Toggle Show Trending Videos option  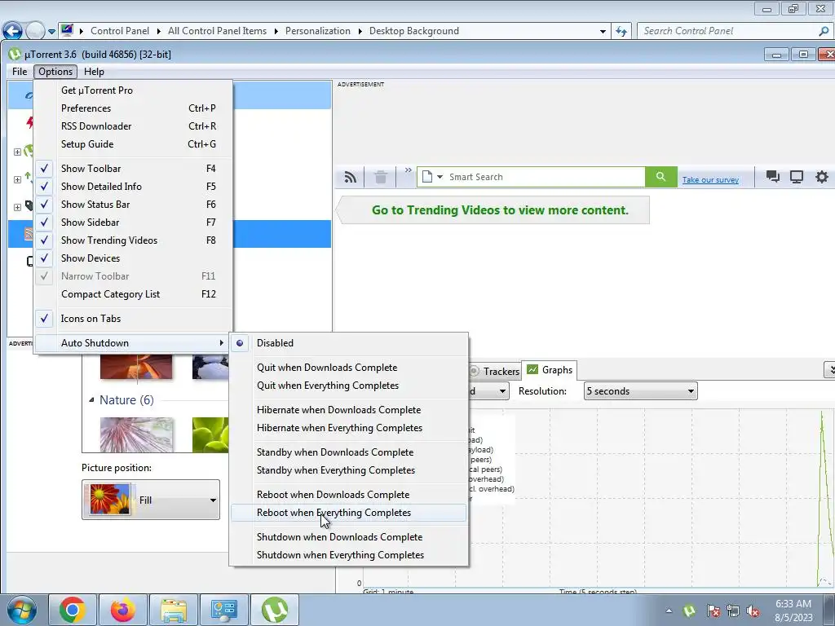[134, 240]
